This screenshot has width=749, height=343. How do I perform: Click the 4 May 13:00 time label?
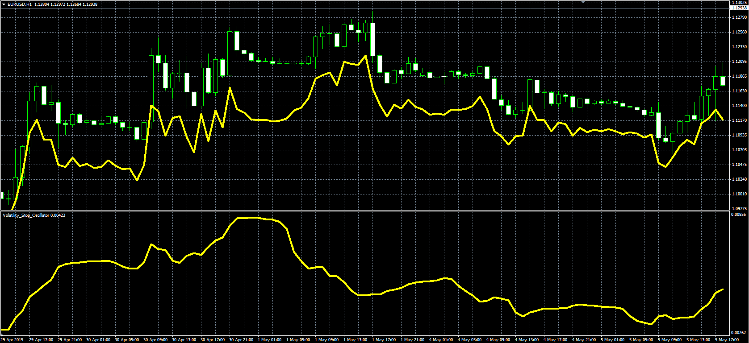[527, 340]
